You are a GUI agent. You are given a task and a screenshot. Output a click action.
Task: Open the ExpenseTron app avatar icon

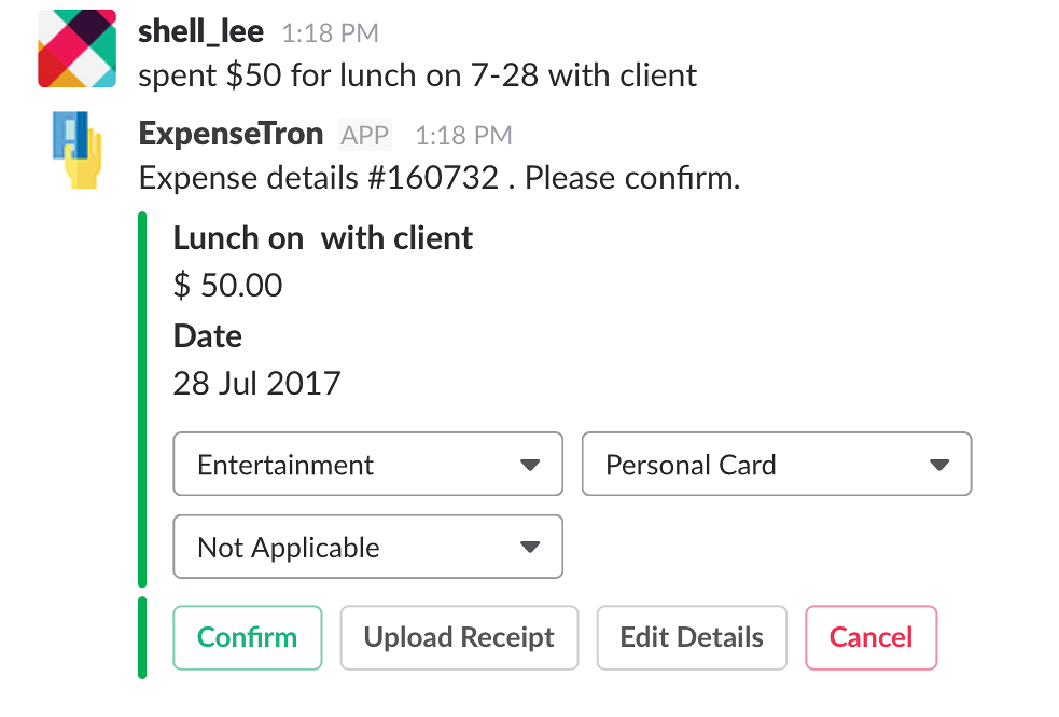click(77, 150)
